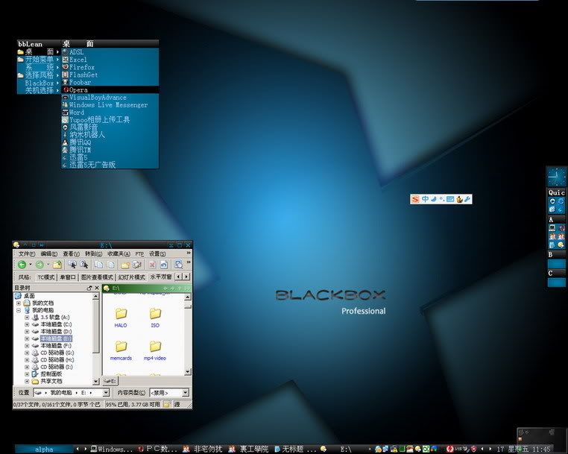Select the E: drive tab
This screenshot has height=454, width=568.
110,381
